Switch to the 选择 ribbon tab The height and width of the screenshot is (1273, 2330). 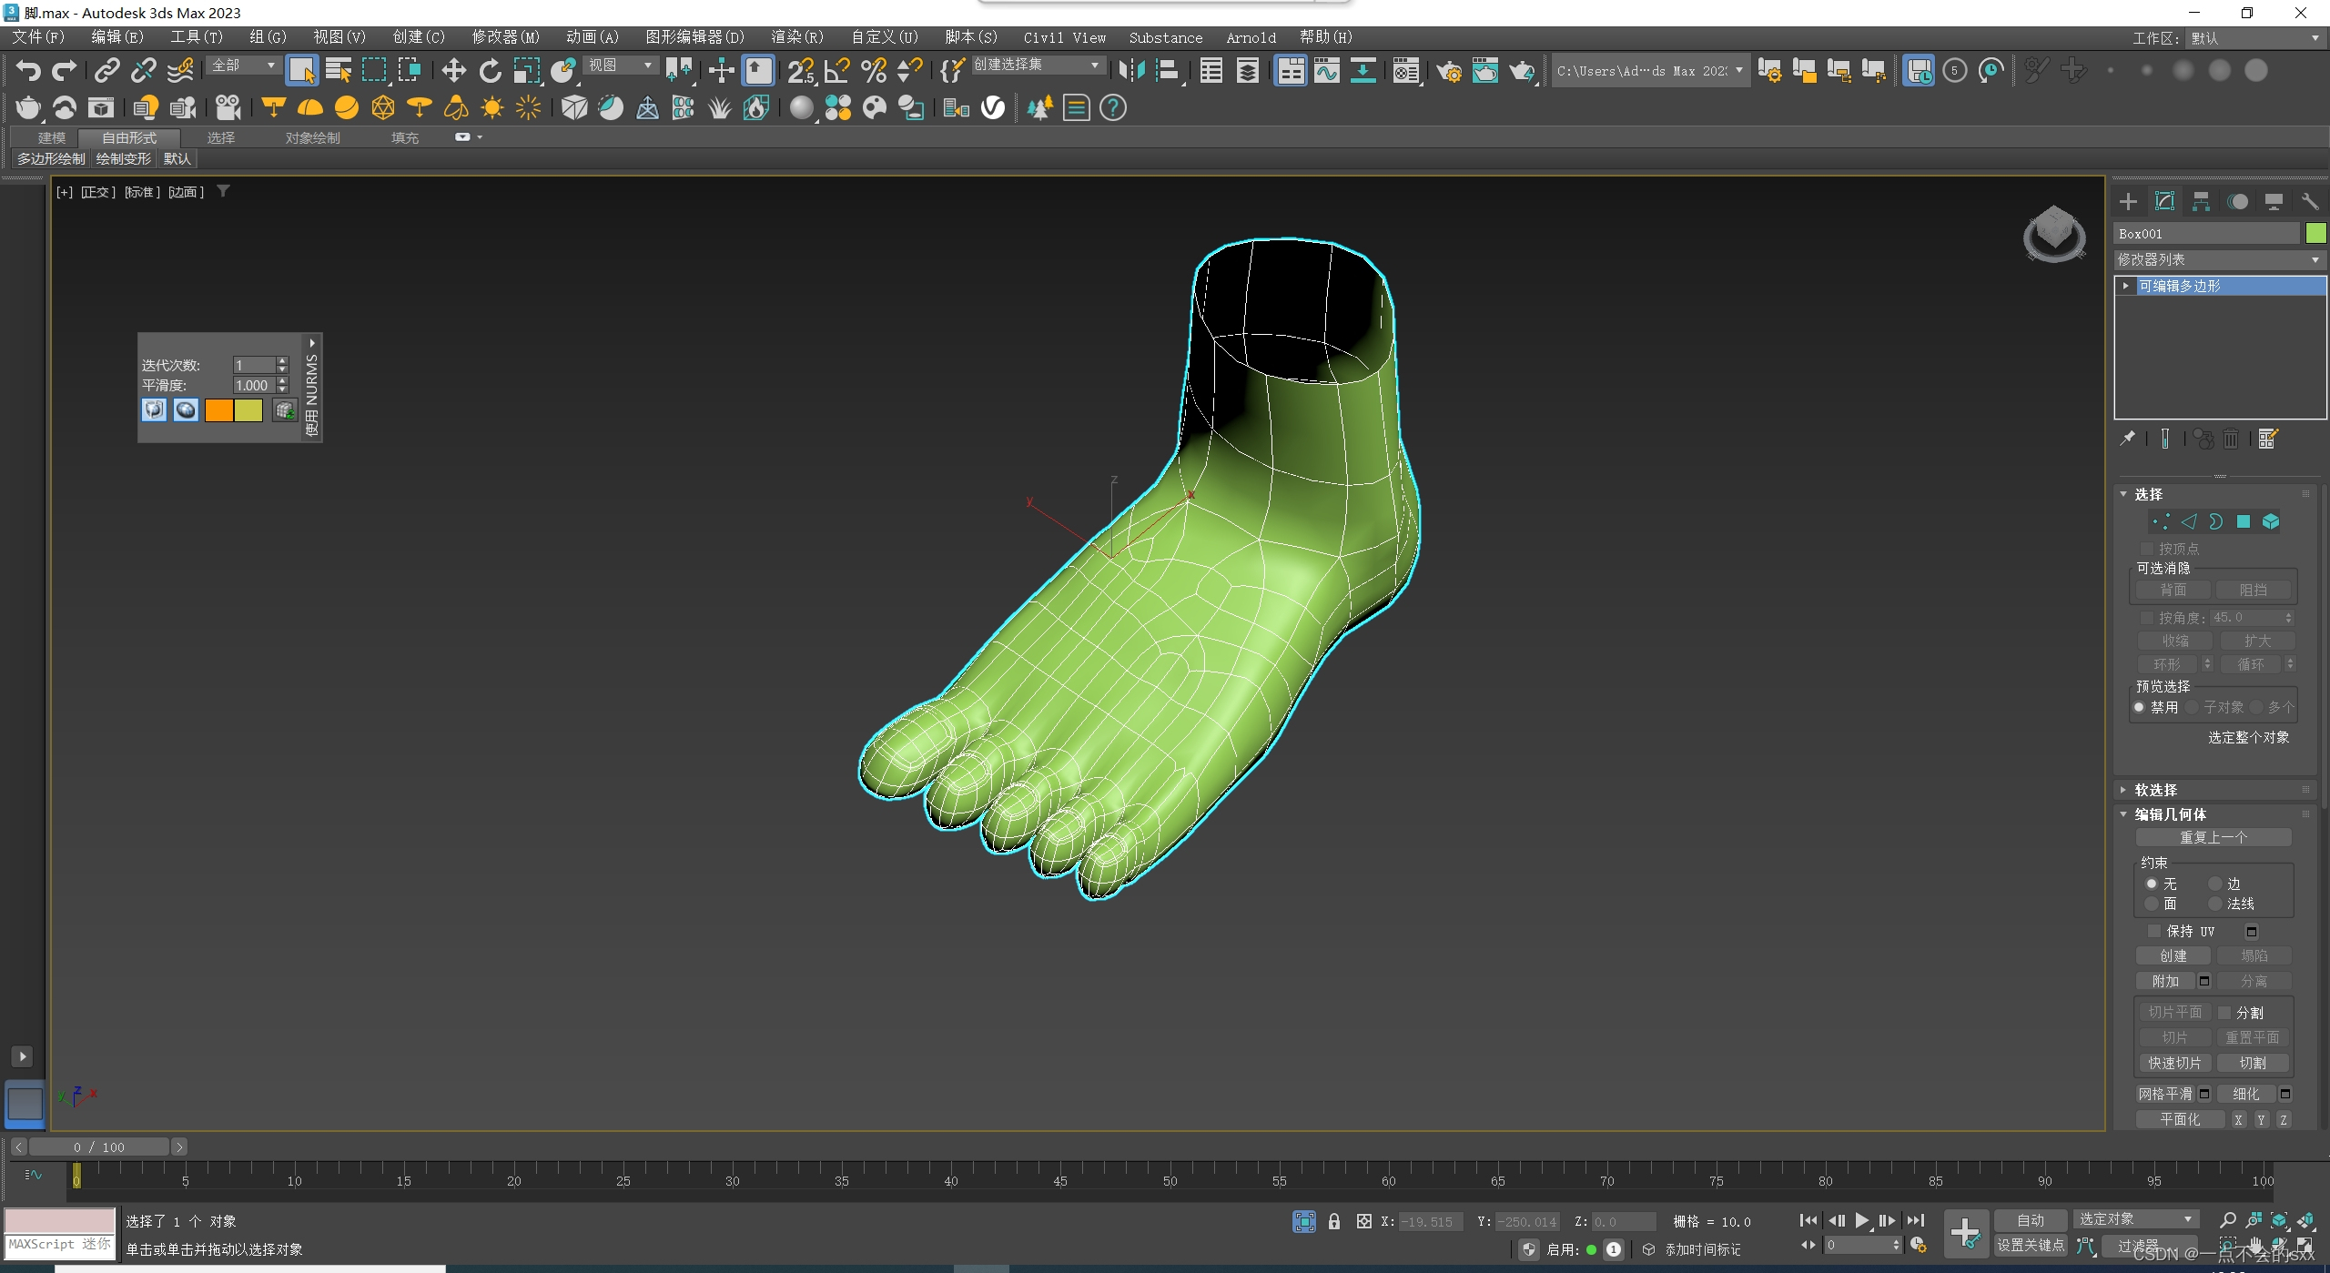220,137
